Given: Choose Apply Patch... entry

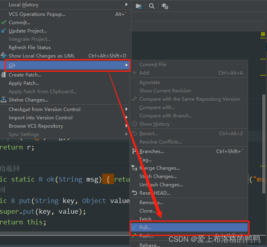Looking at the screenshot, I should click(65, 83).
